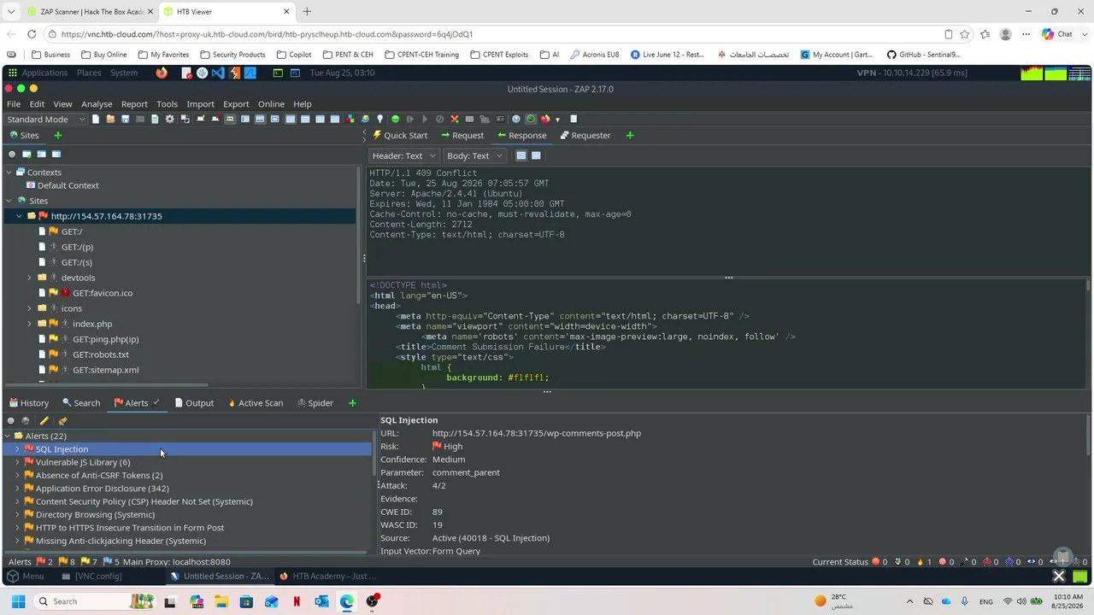Open the Tools menu

(167, 104)
